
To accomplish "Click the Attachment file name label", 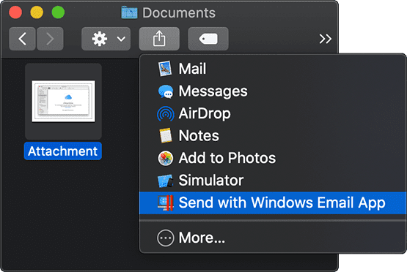I will pos(63,151).
